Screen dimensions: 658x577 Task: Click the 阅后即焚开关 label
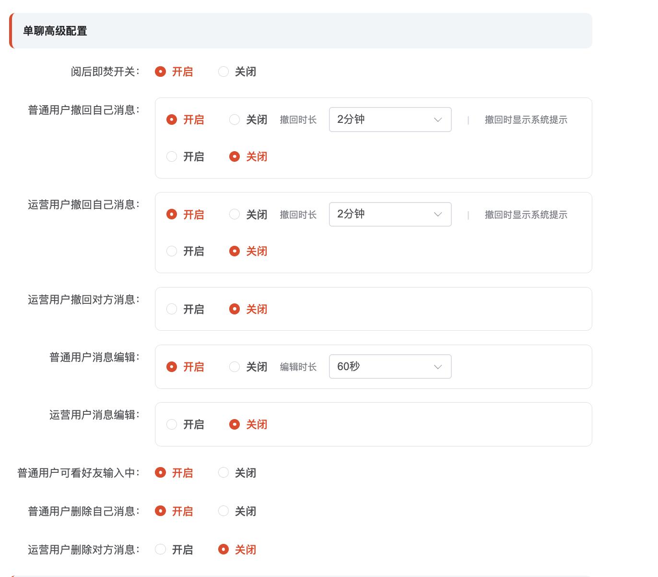click(x=105, y=72)
